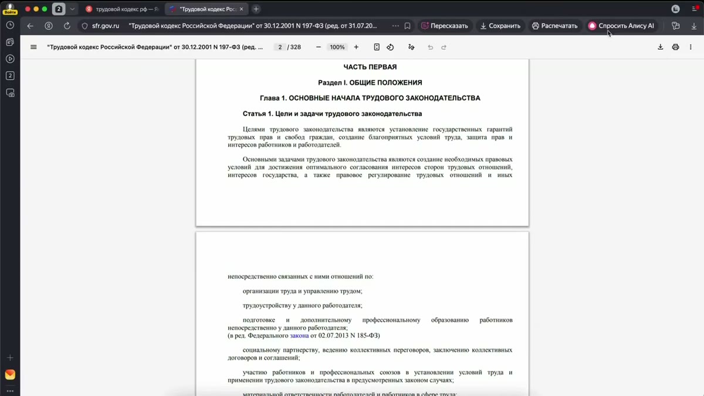
Task: Rotate the PDF counterclockwise
Action: pyautogui.click(x=390, y=47)
